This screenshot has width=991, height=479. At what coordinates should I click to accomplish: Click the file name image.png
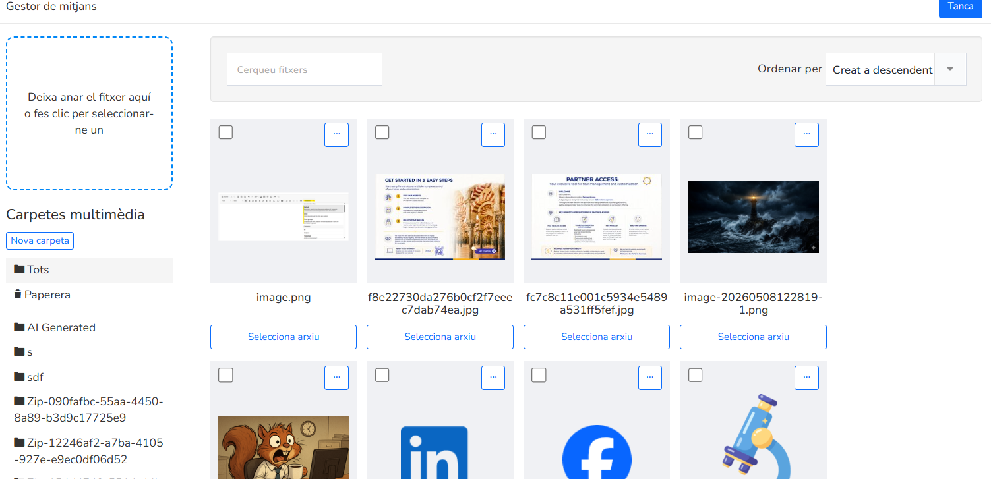(x=284, y=298)
